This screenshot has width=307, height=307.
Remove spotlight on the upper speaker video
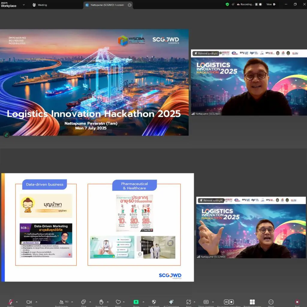[205, 53]
